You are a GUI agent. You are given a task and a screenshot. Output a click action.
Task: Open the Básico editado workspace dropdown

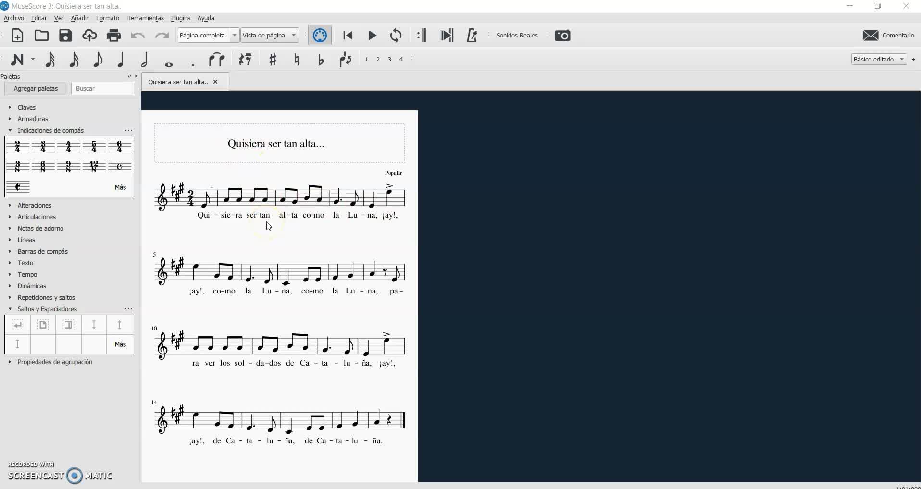click(x=879, y=59)
